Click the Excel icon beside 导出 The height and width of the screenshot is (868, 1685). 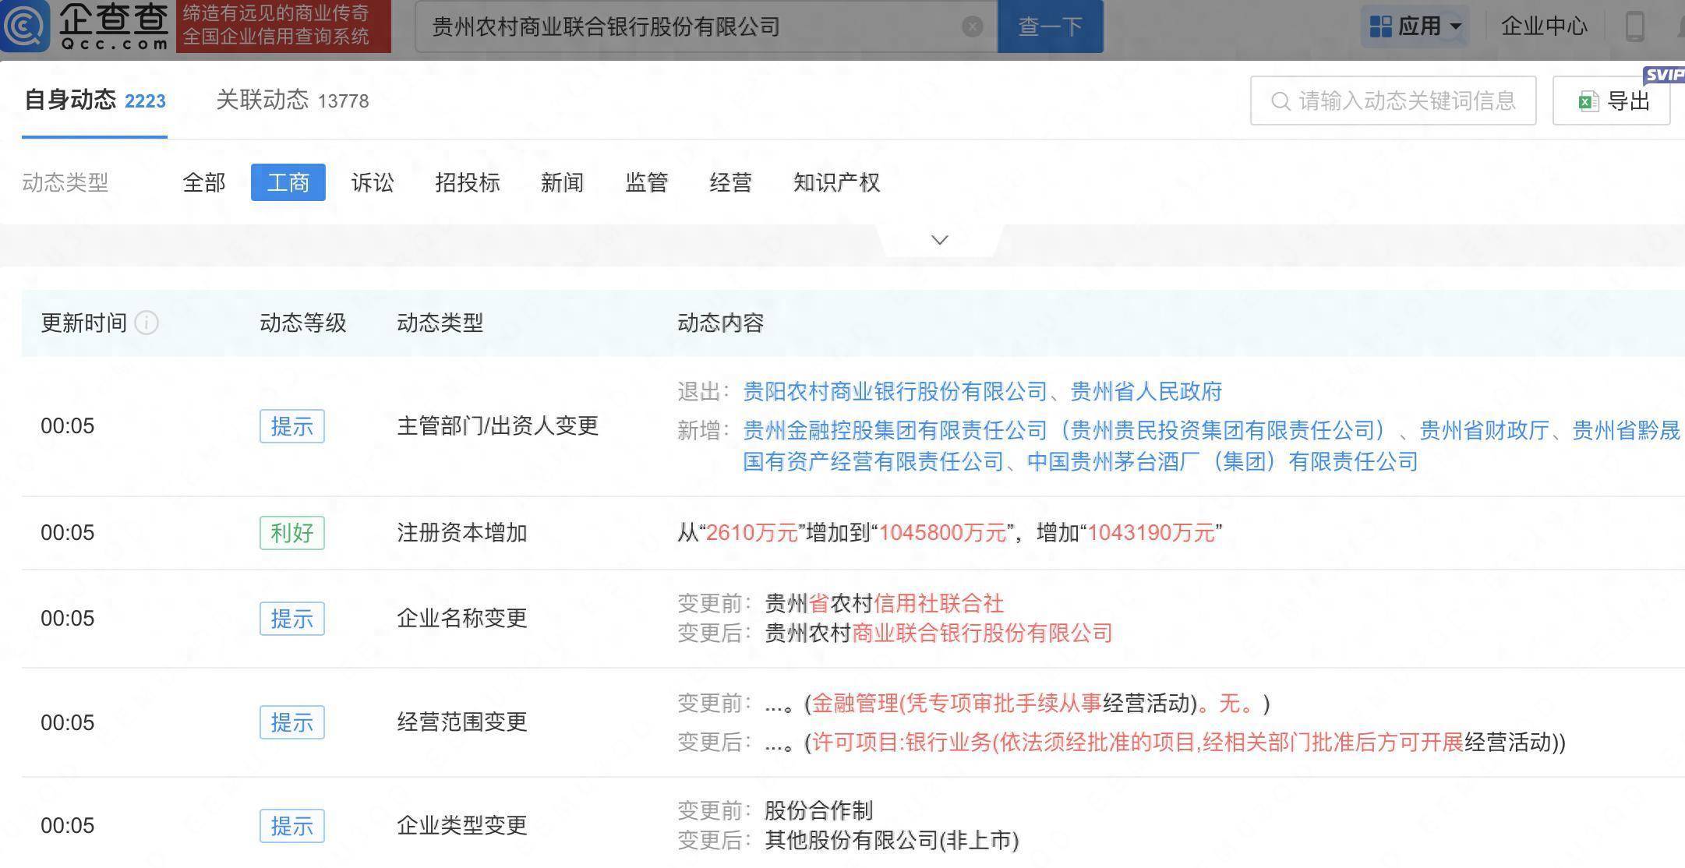(x=1588, y=100)
